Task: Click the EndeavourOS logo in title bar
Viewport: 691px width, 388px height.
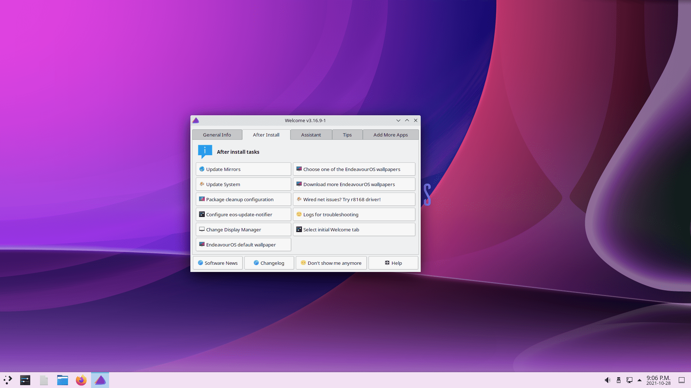Action: click(x=196, y=120)
